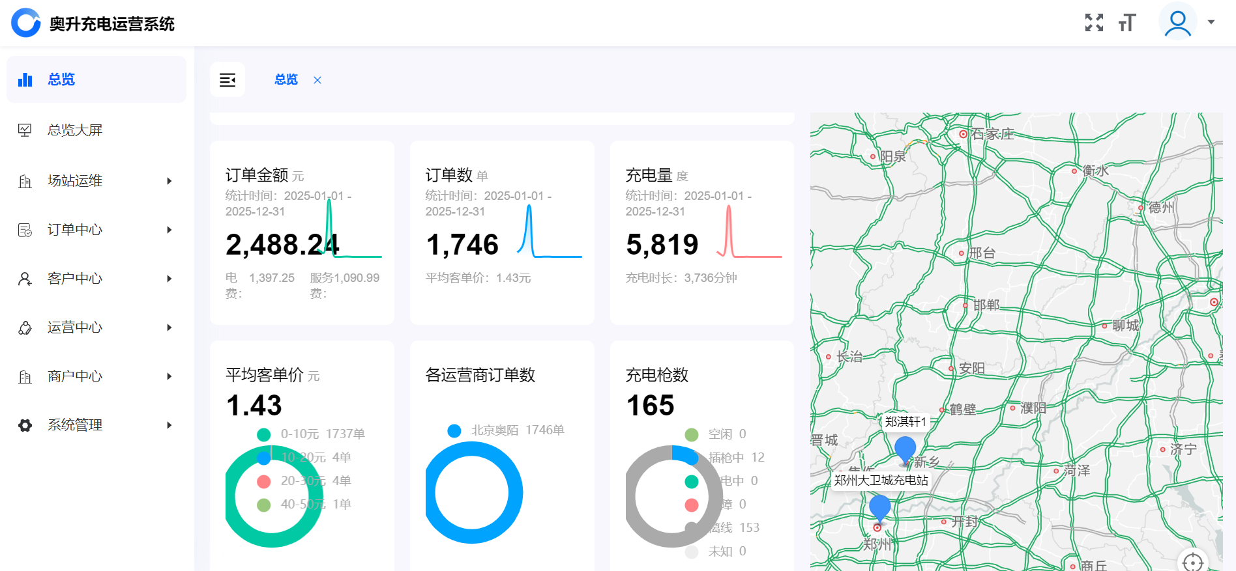Select the 郑州大卫城充电站 map pin
This screenshot has height=571, width=1236.
(x=879, y=508)
